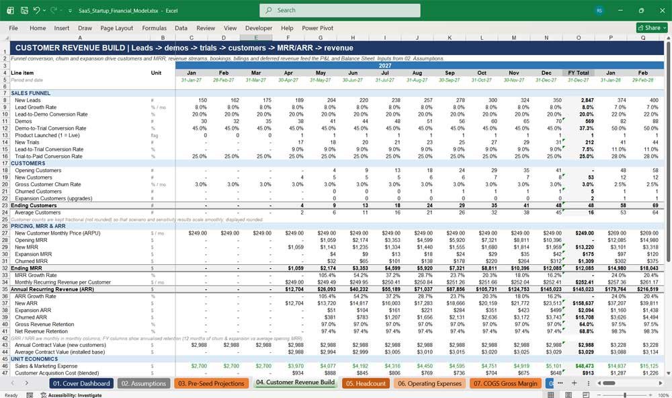Switch to Page Layout tab
672x398 pixels.
(116, 28)
